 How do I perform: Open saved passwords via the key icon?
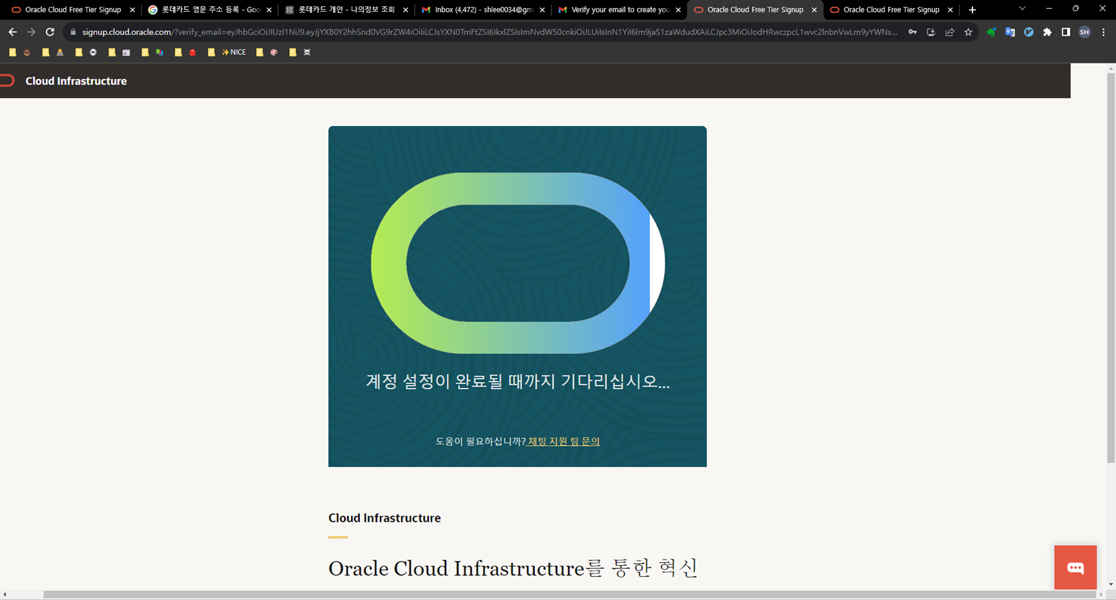(x=913, y=32)
